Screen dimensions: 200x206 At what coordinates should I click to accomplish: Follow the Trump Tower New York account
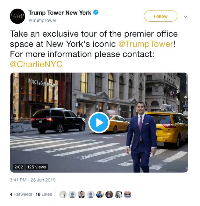point(161,16)
